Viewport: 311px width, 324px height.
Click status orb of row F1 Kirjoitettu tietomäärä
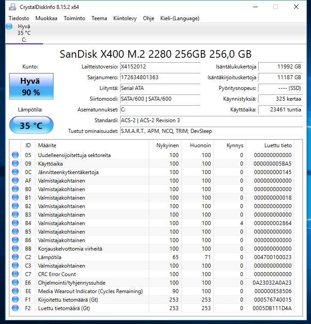point(15,299)
